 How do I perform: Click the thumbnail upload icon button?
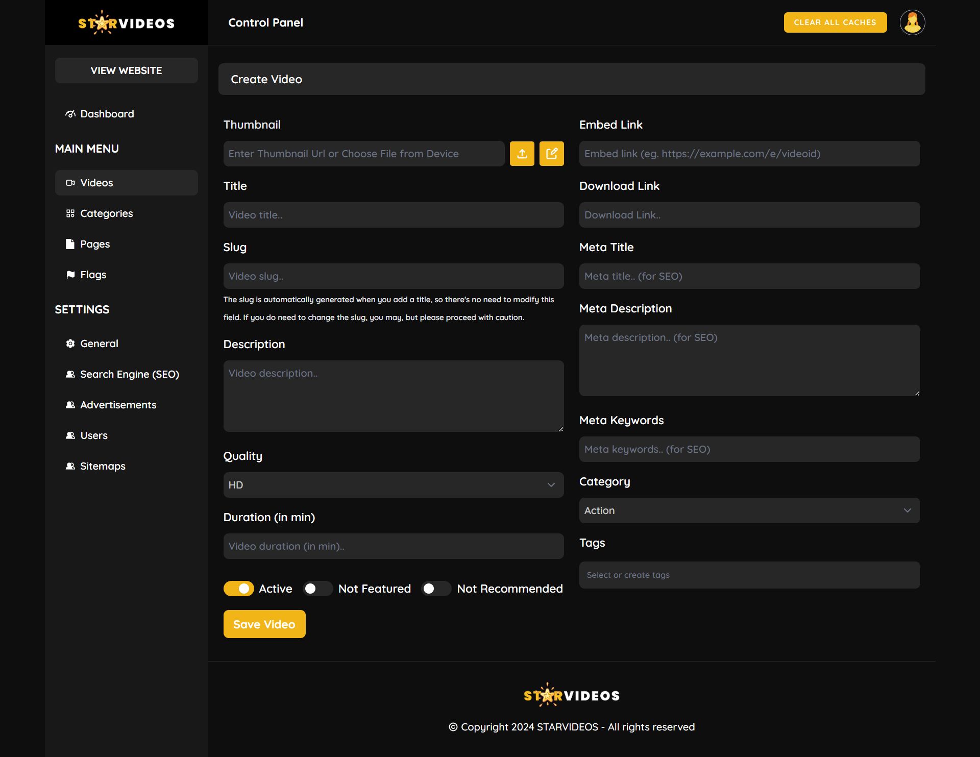[x=522, y=154]
